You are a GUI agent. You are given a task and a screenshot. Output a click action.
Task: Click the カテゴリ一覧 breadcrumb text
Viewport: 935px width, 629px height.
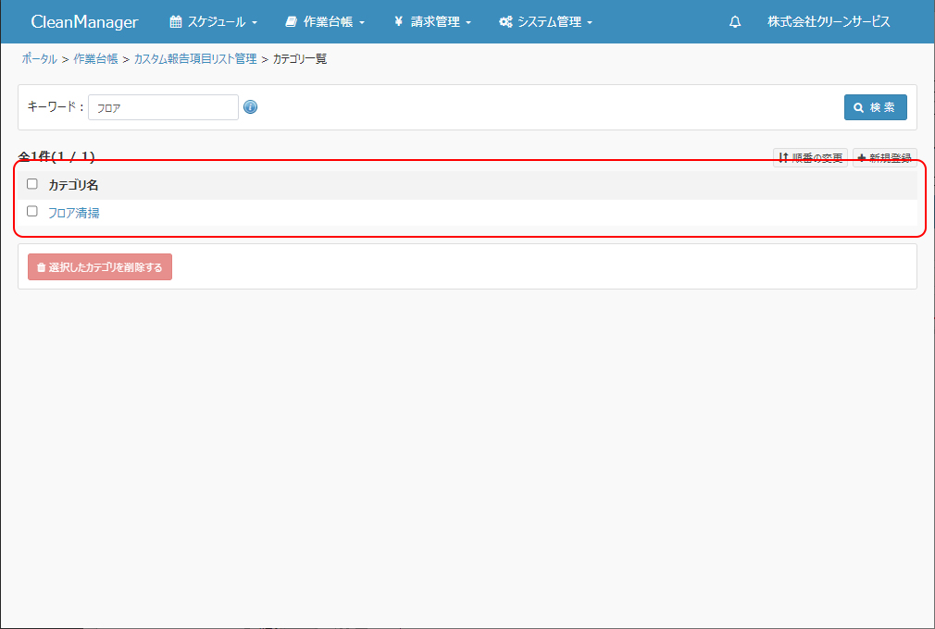[x=300, y=59]
